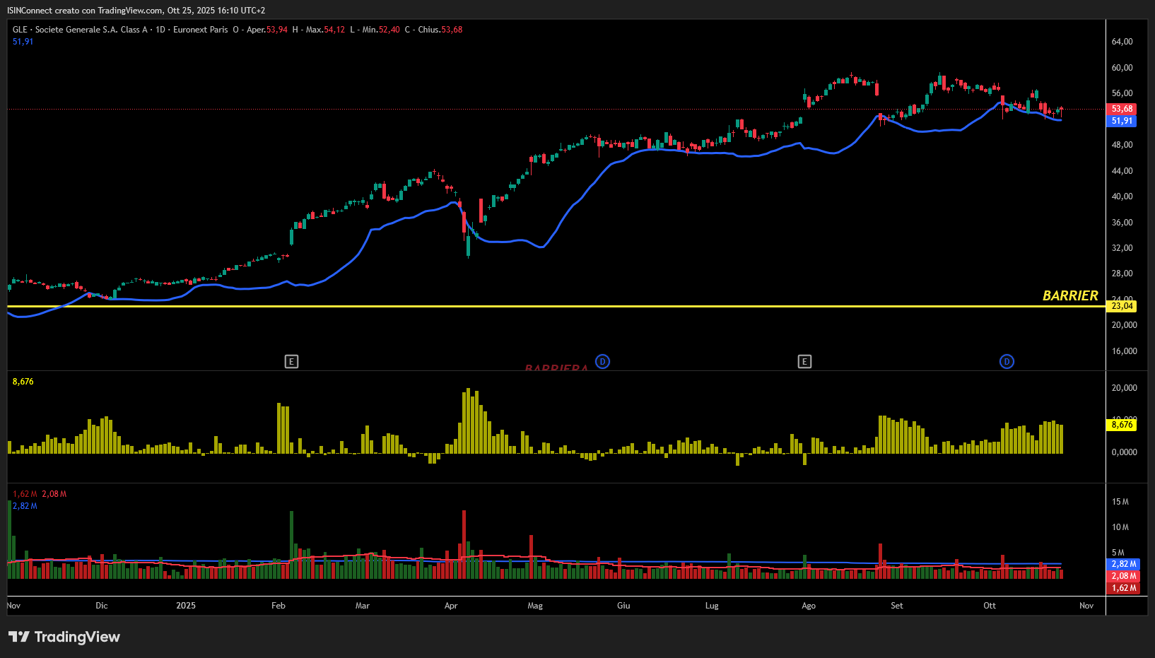Click the 2025 label on time axis
The image size is (1155, 658).
click(x=186, y=606)
